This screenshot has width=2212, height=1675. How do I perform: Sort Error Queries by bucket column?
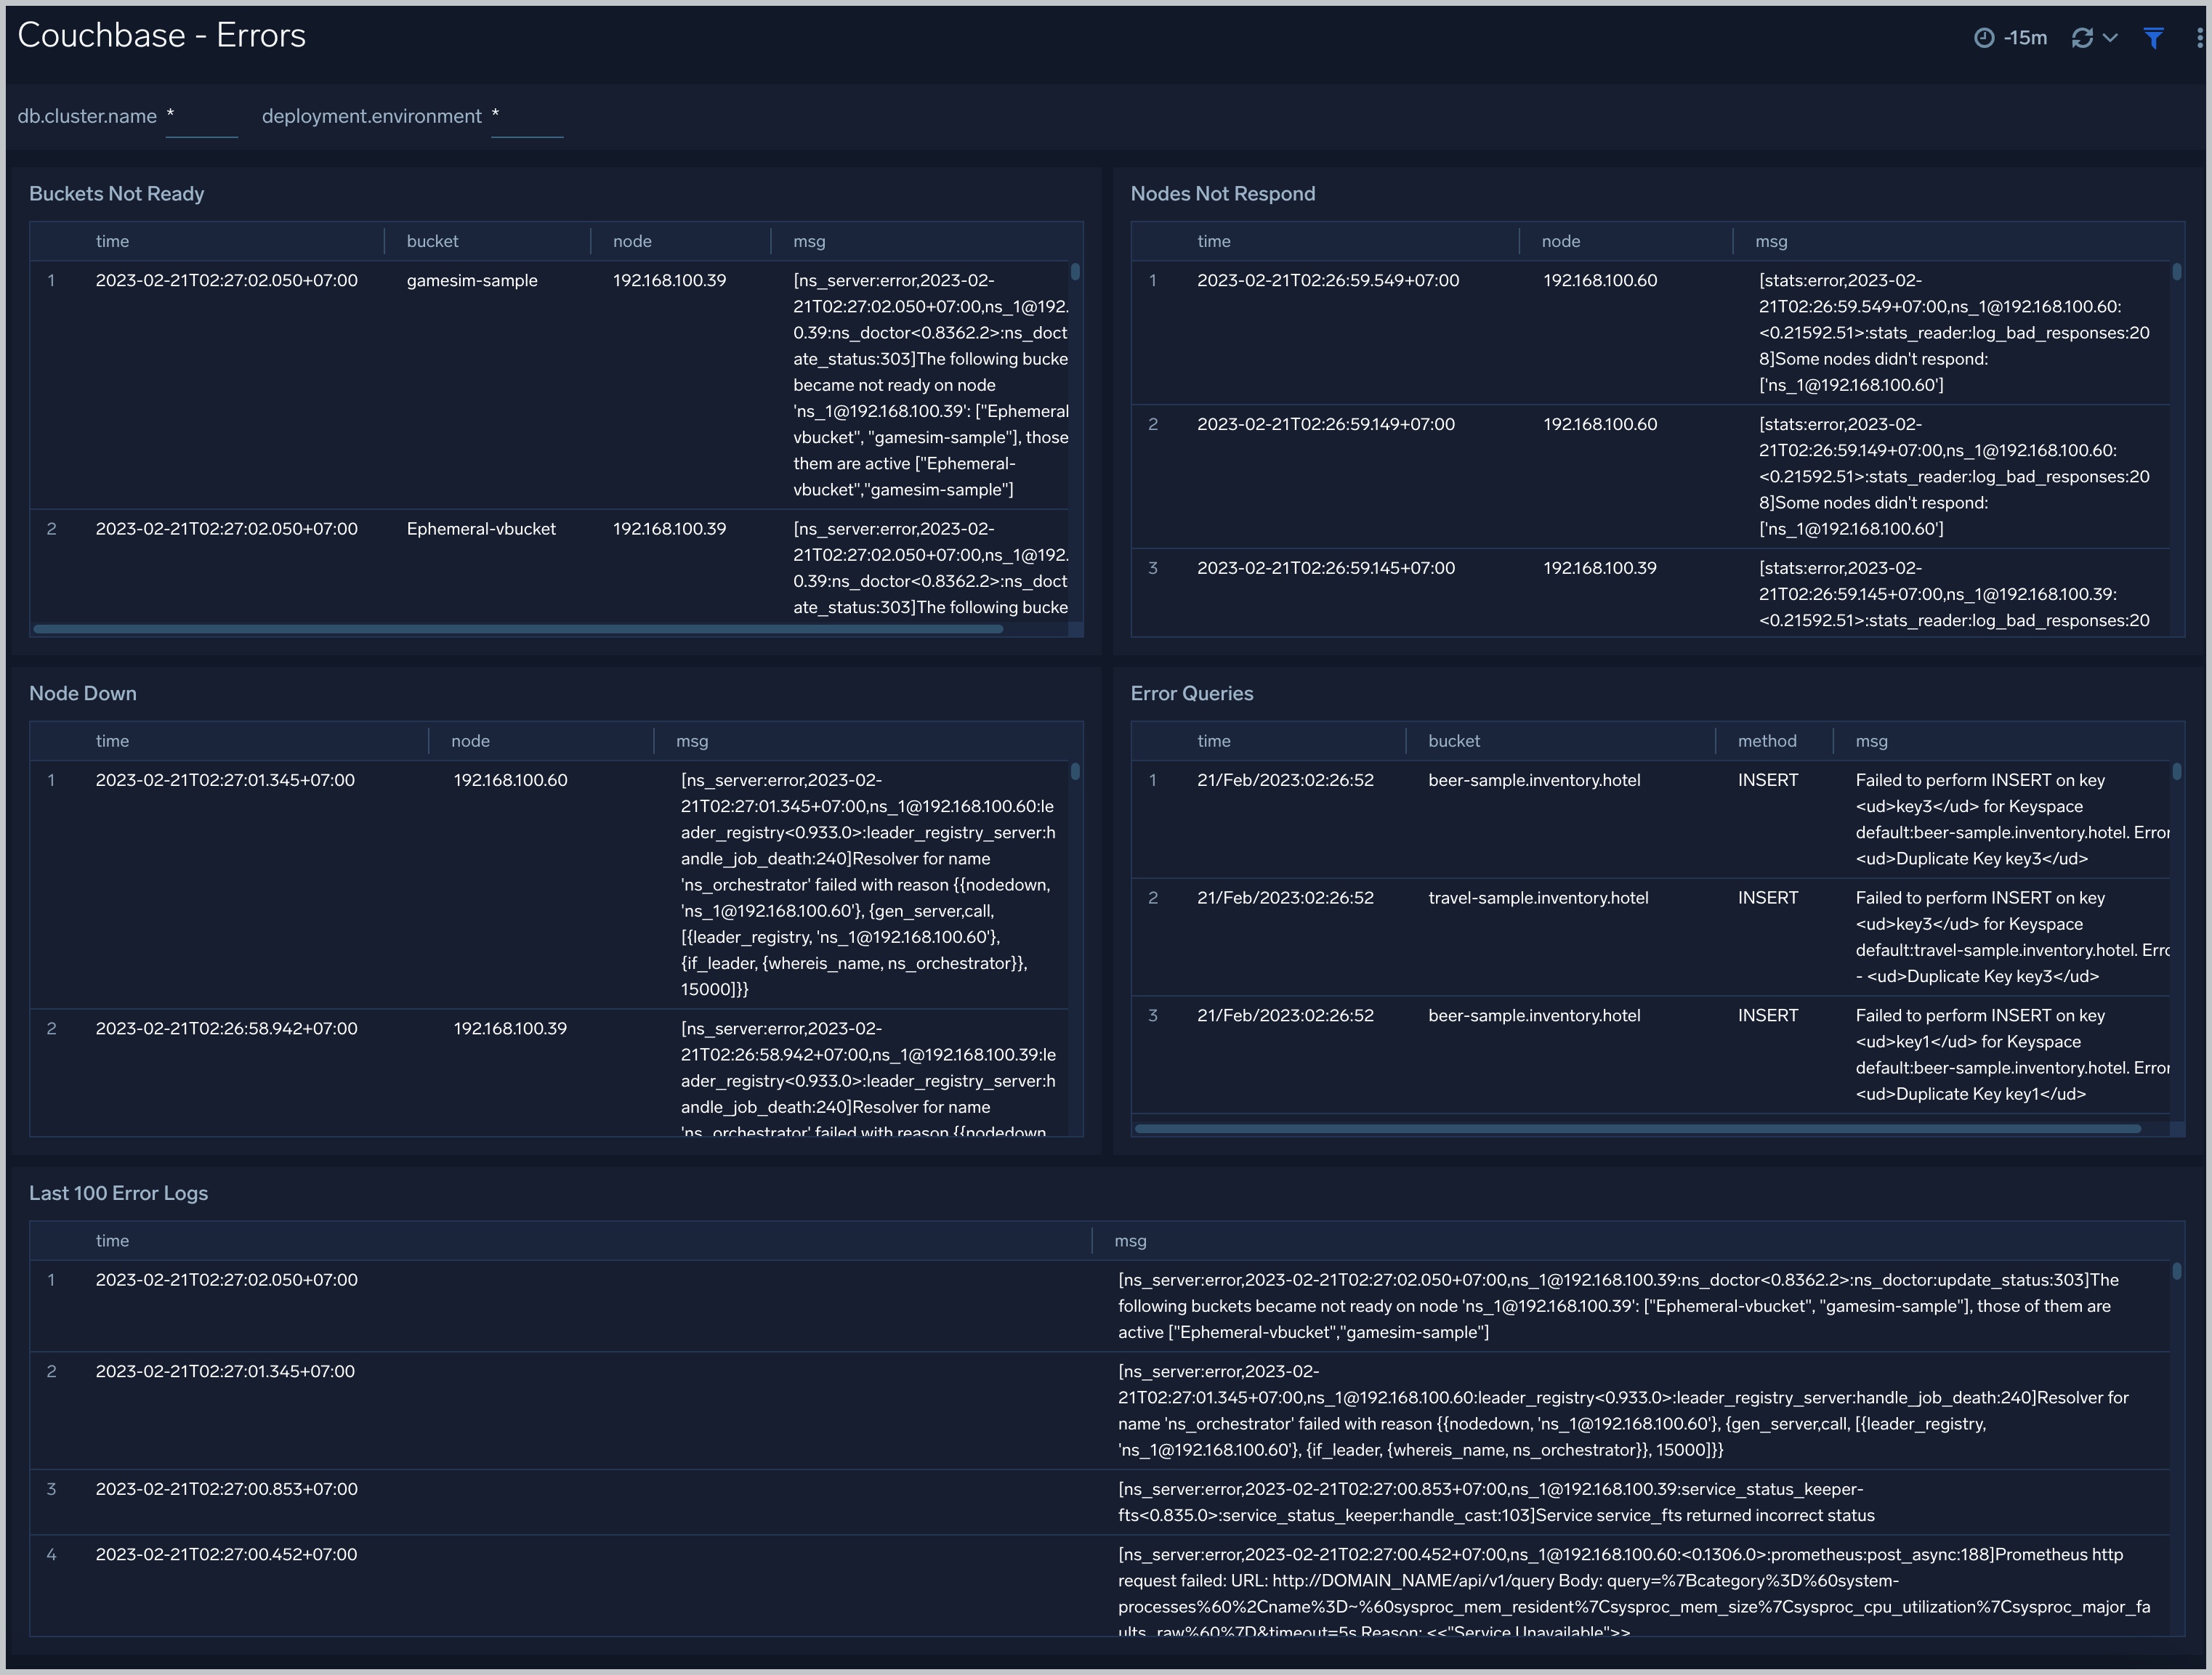(1454, 741)
